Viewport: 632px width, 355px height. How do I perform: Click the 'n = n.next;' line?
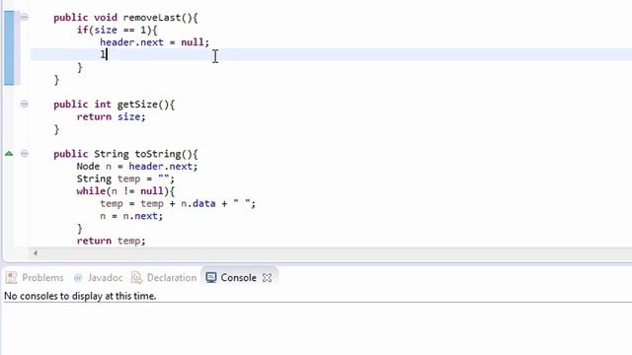pos(131,216)
